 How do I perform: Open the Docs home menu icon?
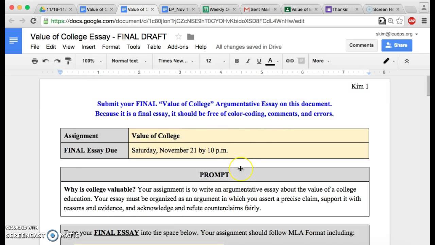[13, 41]
